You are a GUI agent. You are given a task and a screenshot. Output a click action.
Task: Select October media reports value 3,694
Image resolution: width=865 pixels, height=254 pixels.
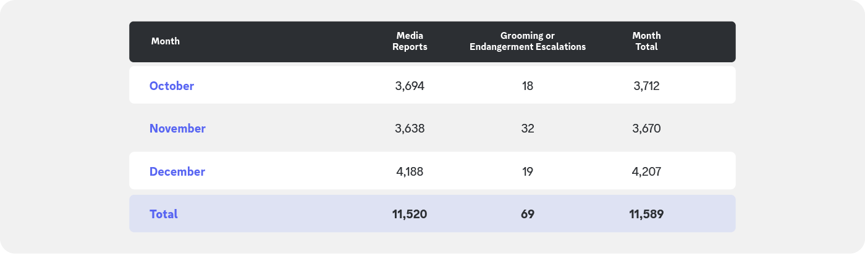coord(410,86)
